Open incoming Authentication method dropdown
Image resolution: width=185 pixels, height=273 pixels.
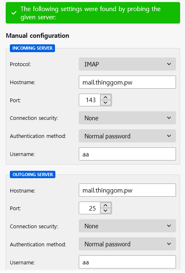(127, 136)
